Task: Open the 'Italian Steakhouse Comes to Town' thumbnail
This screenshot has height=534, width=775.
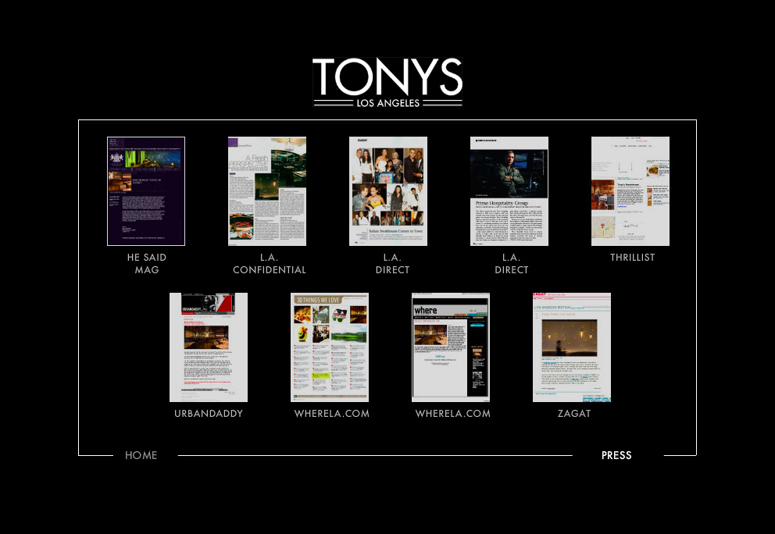Action: [x=388, y=191]
